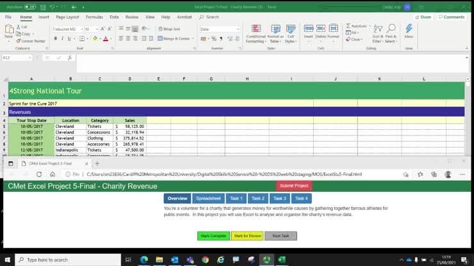
Task: Click Mark Complete green button
Action: 213,236
